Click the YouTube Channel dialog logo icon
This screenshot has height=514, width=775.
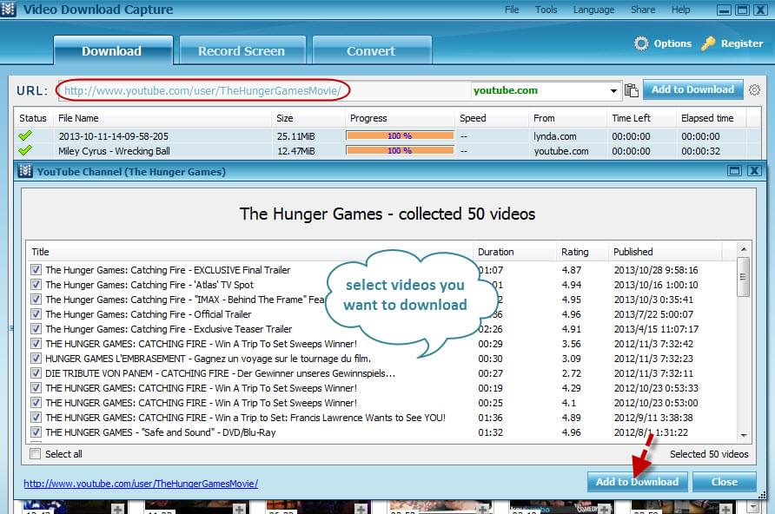(x=25, y=171)
